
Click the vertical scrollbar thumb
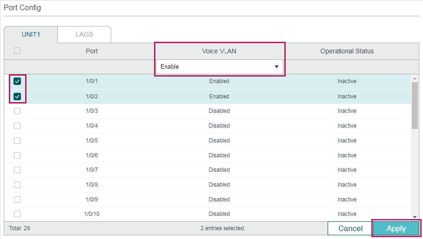[415, 105]
